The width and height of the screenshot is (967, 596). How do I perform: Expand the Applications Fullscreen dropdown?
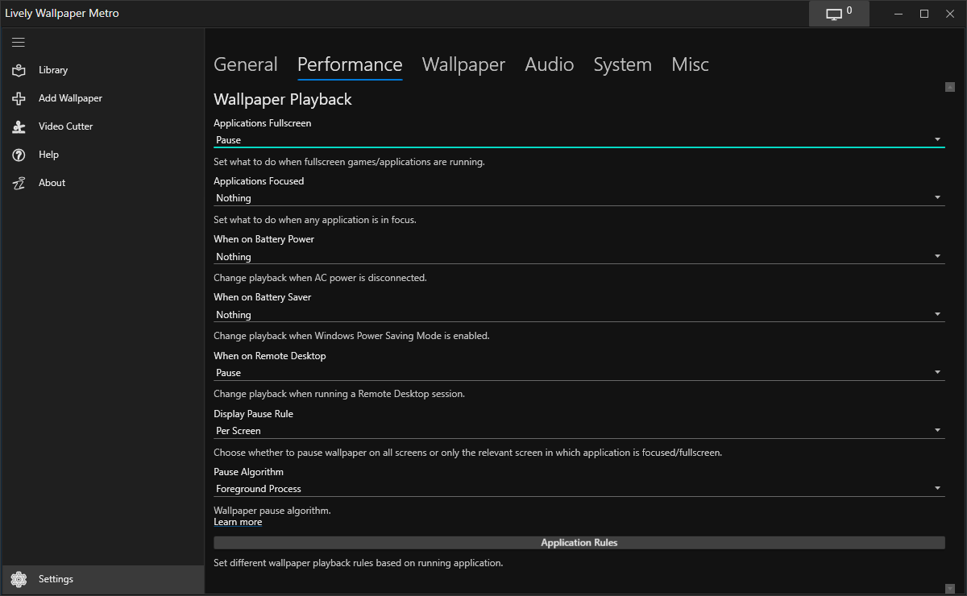579,140
